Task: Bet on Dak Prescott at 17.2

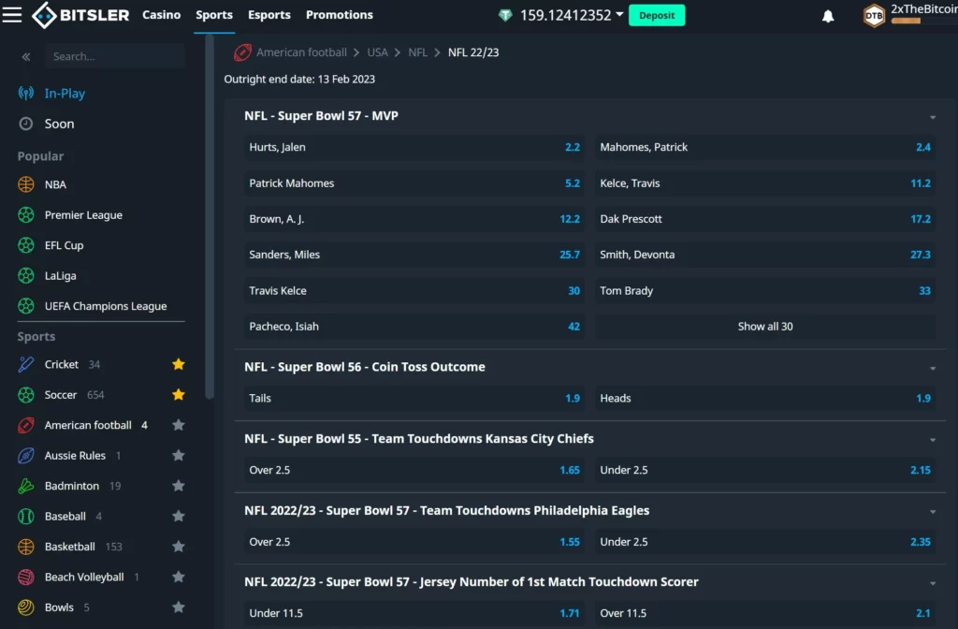Action: pos(765,219)
